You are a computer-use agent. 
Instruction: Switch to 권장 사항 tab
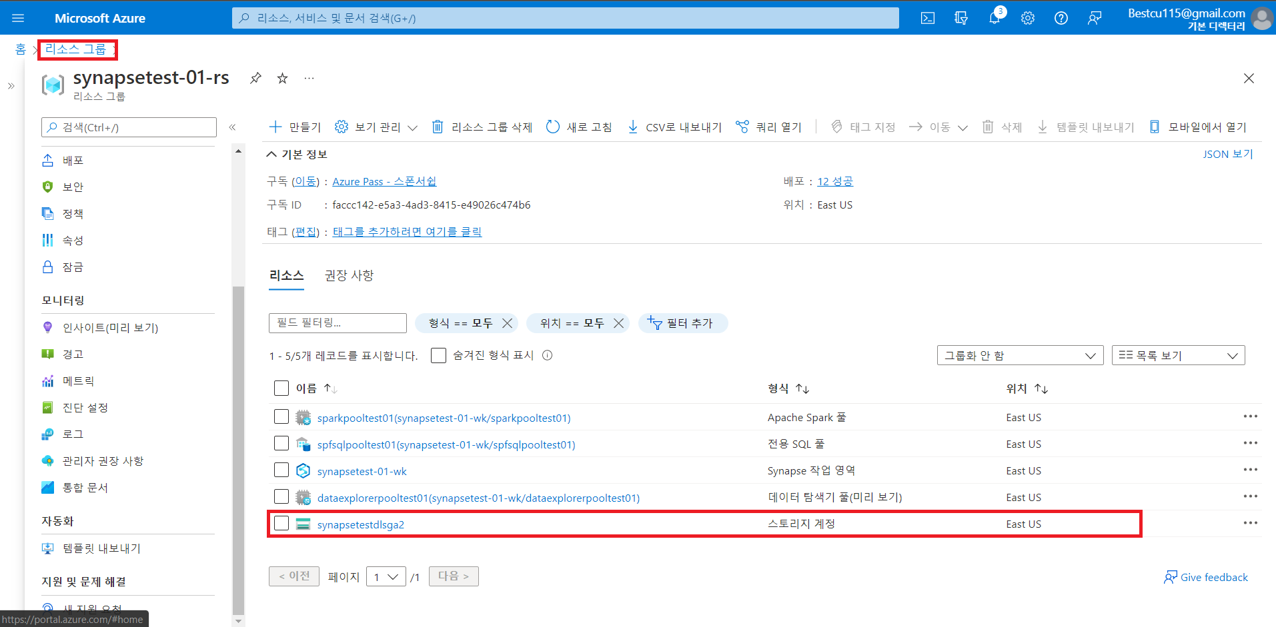(349, 275)
